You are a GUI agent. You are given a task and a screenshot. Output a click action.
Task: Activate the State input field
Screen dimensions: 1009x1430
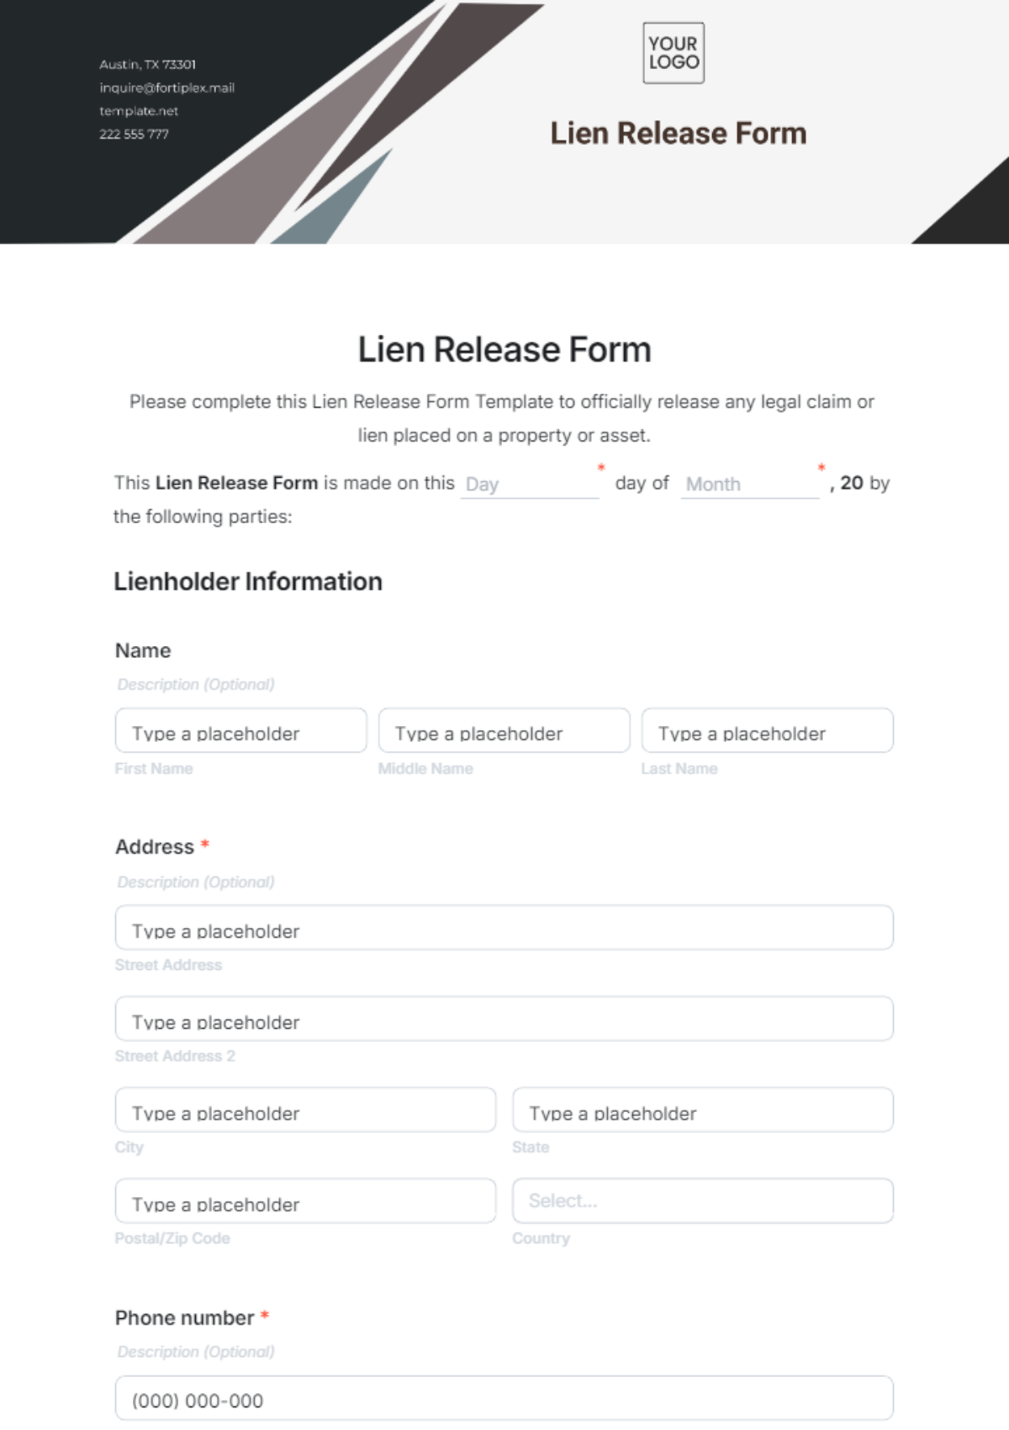(703, 1110)
